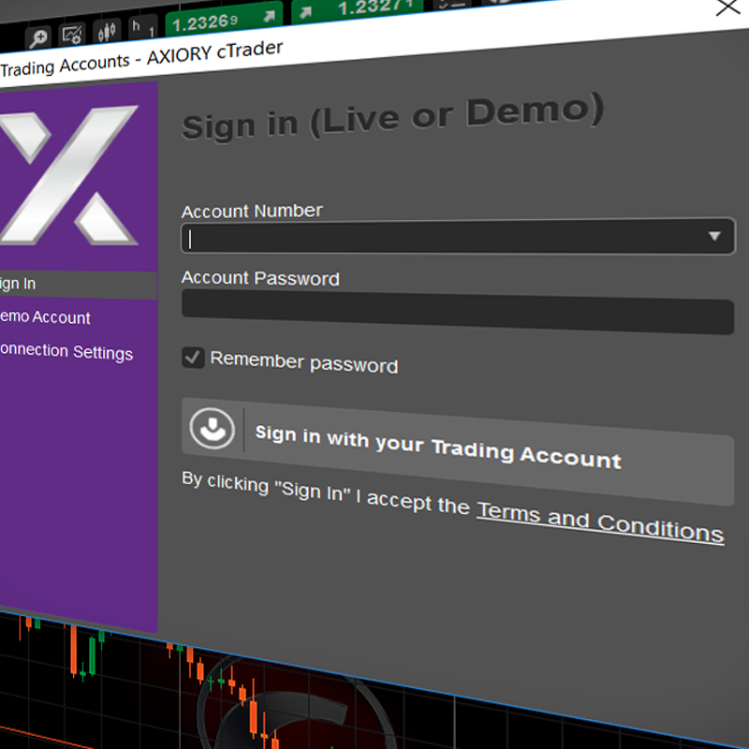Switch to the Demo Account tab
Viewport: 749px width, 749px height.
pyautogui.click(x=45, y=317)
